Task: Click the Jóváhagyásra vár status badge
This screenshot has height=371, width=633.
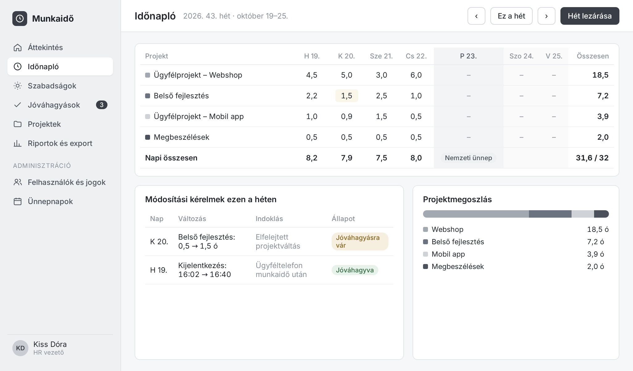Action: pyautogui.click(x=360, y=241)
